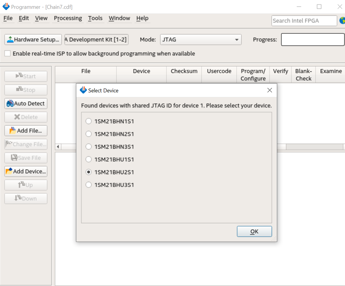The image size is (345, 286).
Task: Click the Program/Configure column header
Action: point(253,75)
